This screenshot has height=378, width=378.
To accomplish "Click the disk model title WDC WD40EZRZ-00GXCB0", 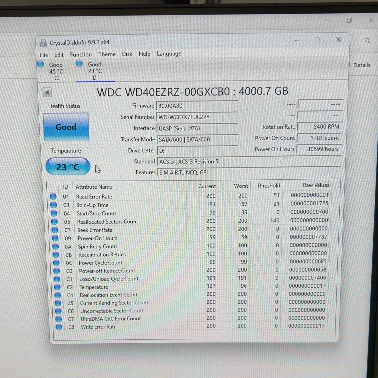I will (x=163, y=92).
